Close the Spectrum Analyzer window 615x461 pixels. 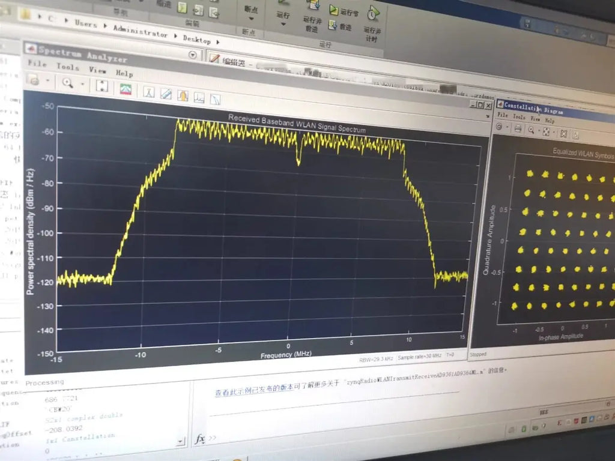(x=488, y=106)
